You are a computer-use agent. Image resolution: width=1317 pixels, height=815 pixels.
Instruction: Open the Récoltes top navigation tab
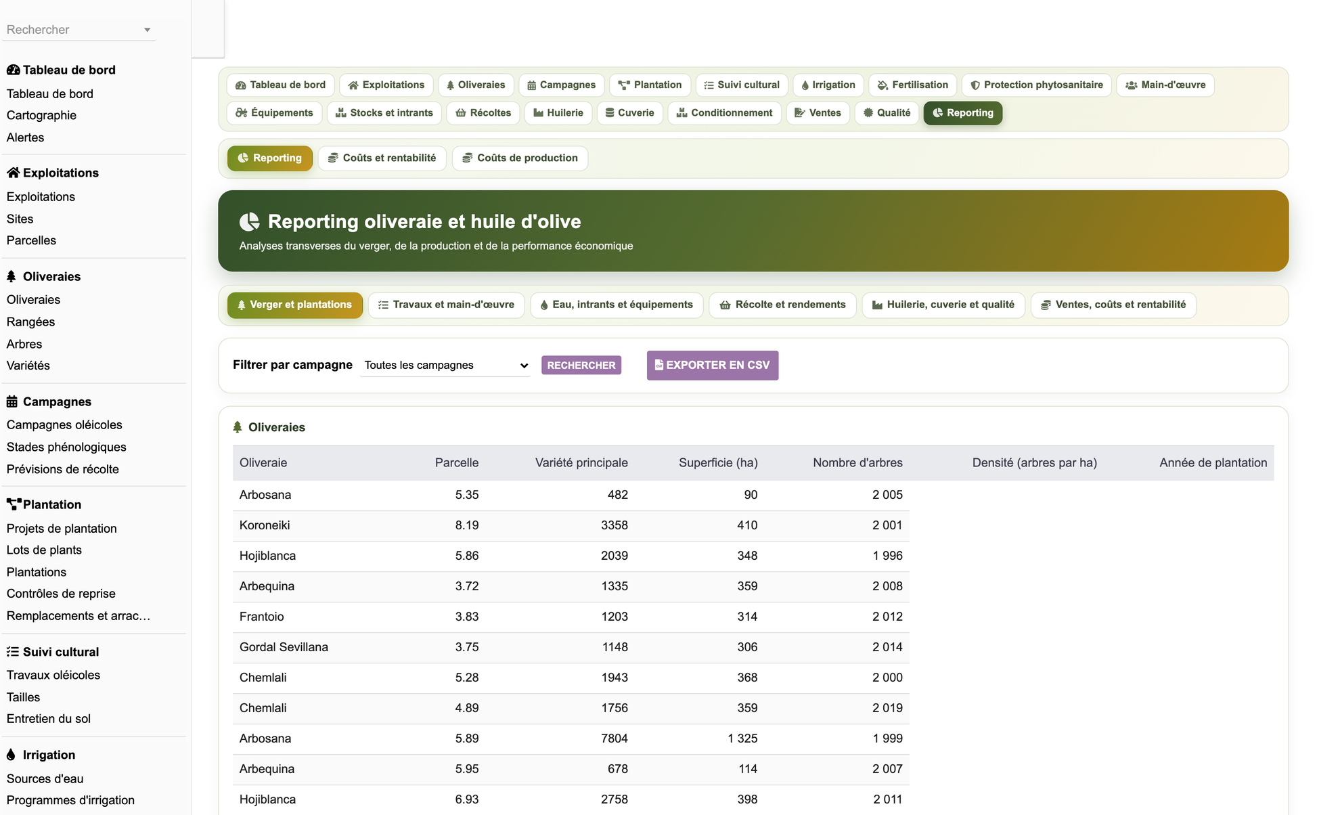[483, 112]
